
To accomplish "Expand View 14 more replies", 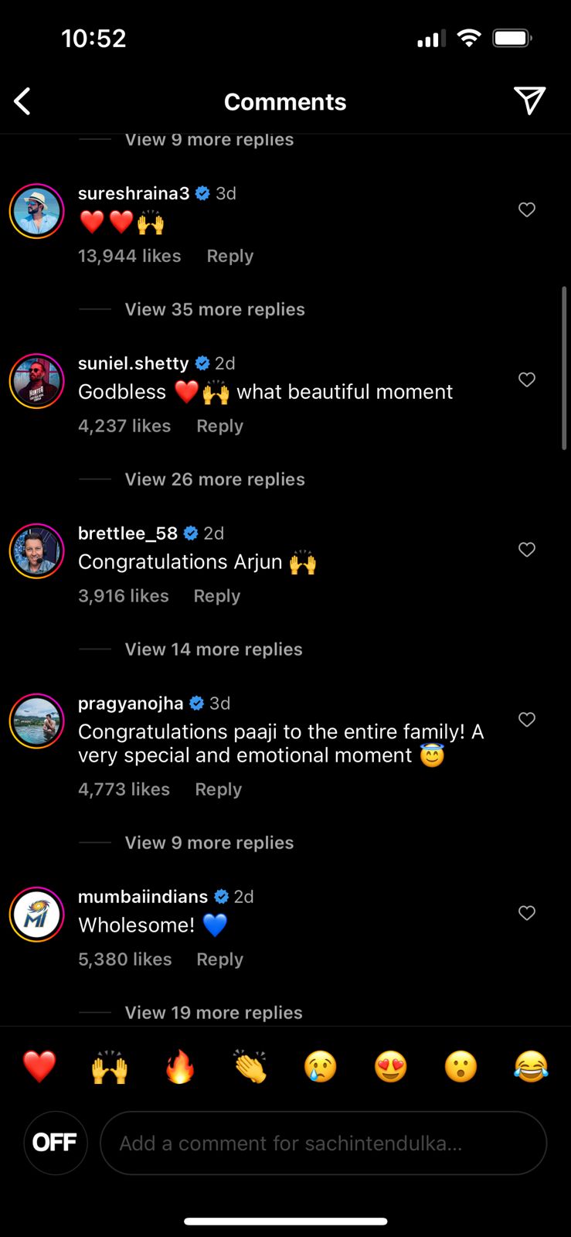I will 213,649.
